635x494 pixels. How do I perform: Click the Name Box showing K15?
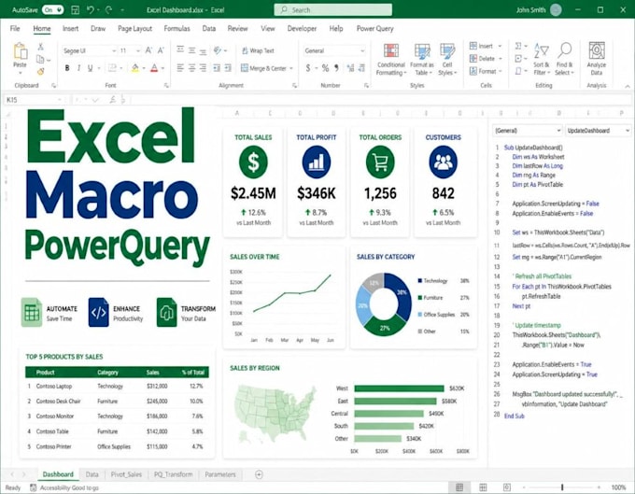click(x=34, y=100)
